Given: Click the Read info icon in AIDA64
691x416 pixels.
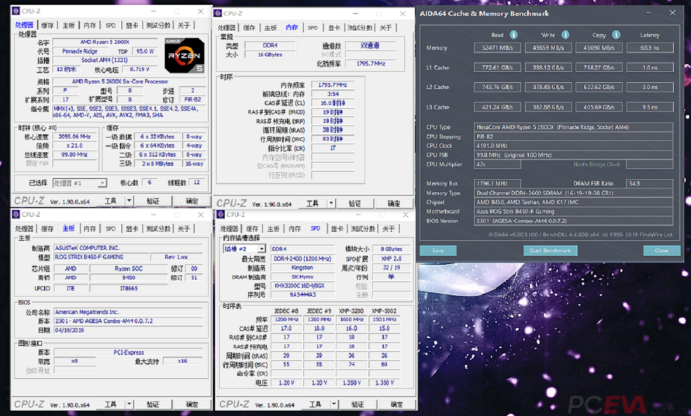Looking at the screenshot, I should 513,35.
